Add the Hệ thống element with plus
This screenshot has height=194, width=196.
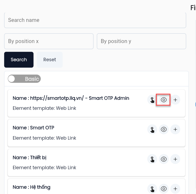(x=175, y=189)
